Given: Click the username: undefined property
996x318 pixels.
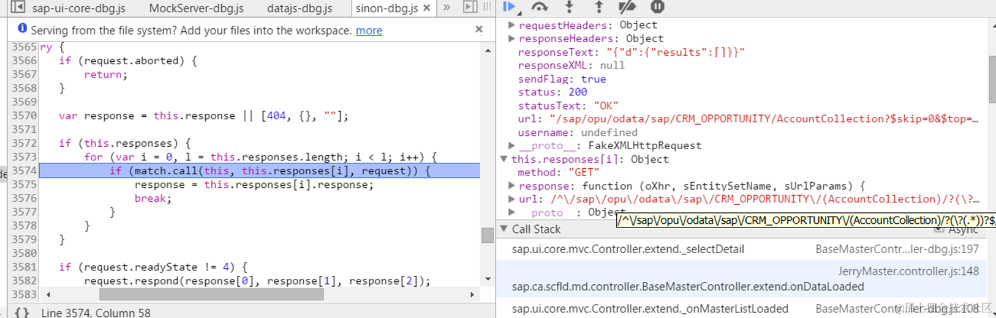Looking at the screenshot, I should (577, 132).
